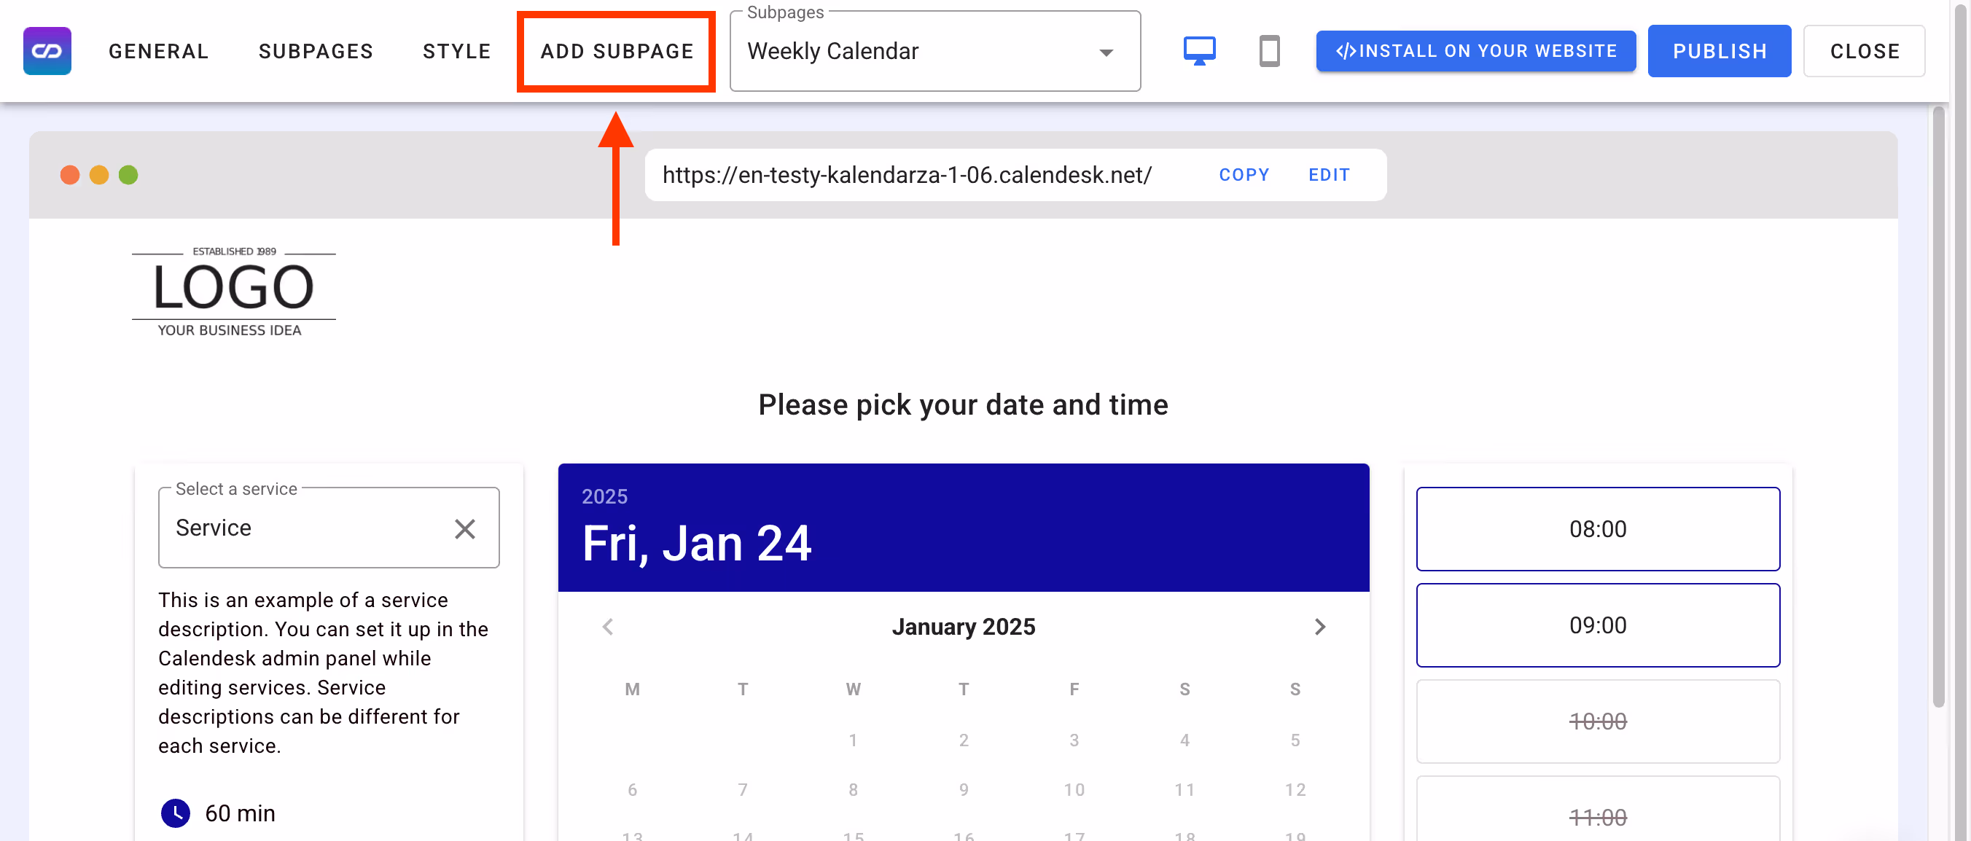Open the Subpages tab
1971x841 pixels.
click(x=315, y=51)
